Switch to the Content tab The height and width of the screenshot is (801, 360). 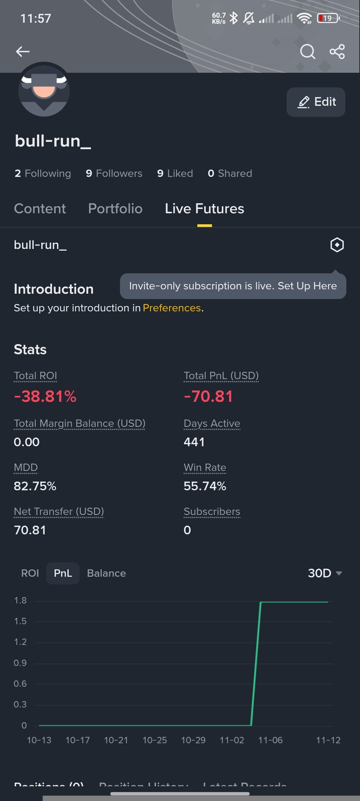coord(40,209)
